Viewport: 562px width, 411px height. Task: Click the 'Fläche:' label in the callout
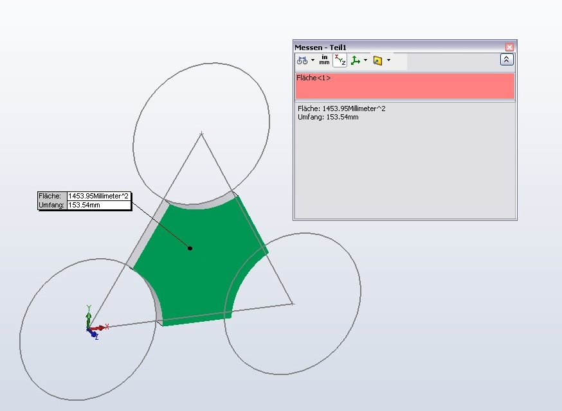52,197
